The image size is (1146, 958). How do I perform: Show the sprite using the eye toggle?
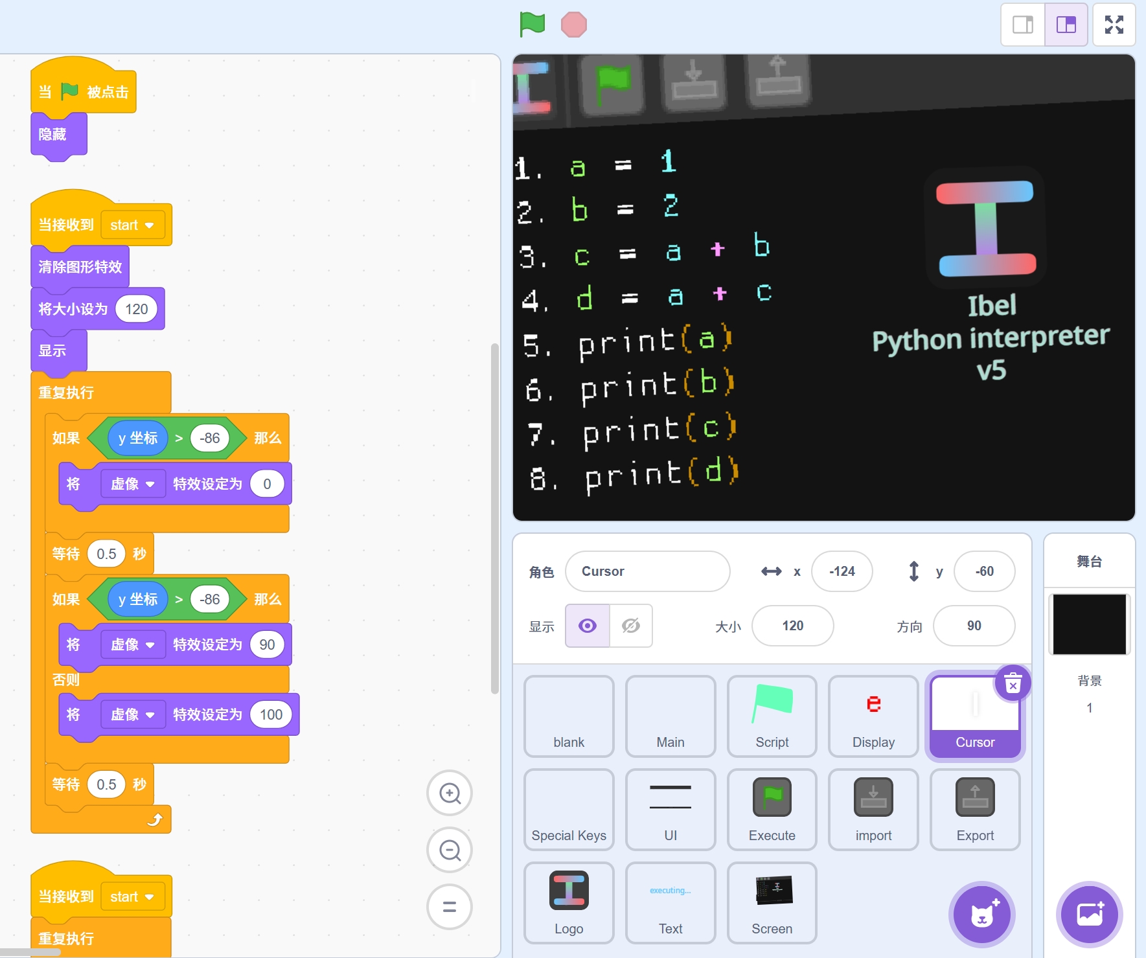click(588, 626)
